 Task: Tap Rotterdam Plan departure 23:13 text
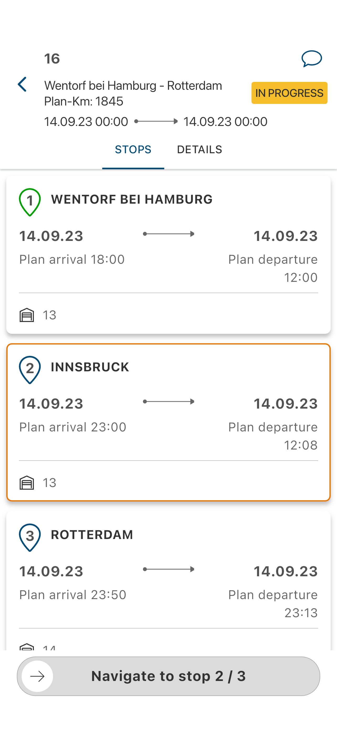(273, 604)
